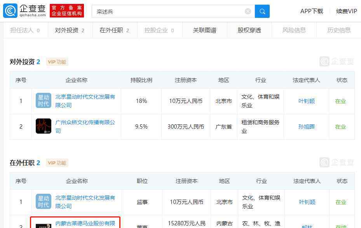Click the APP下载 link
Image resolution: width=361 pixels, height=228 pixels.
[x=312, y=11]
